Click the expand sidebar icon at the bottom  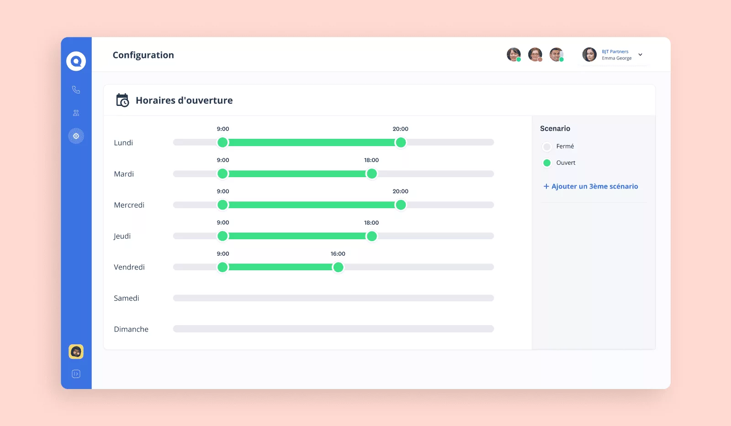click(76, 374)
